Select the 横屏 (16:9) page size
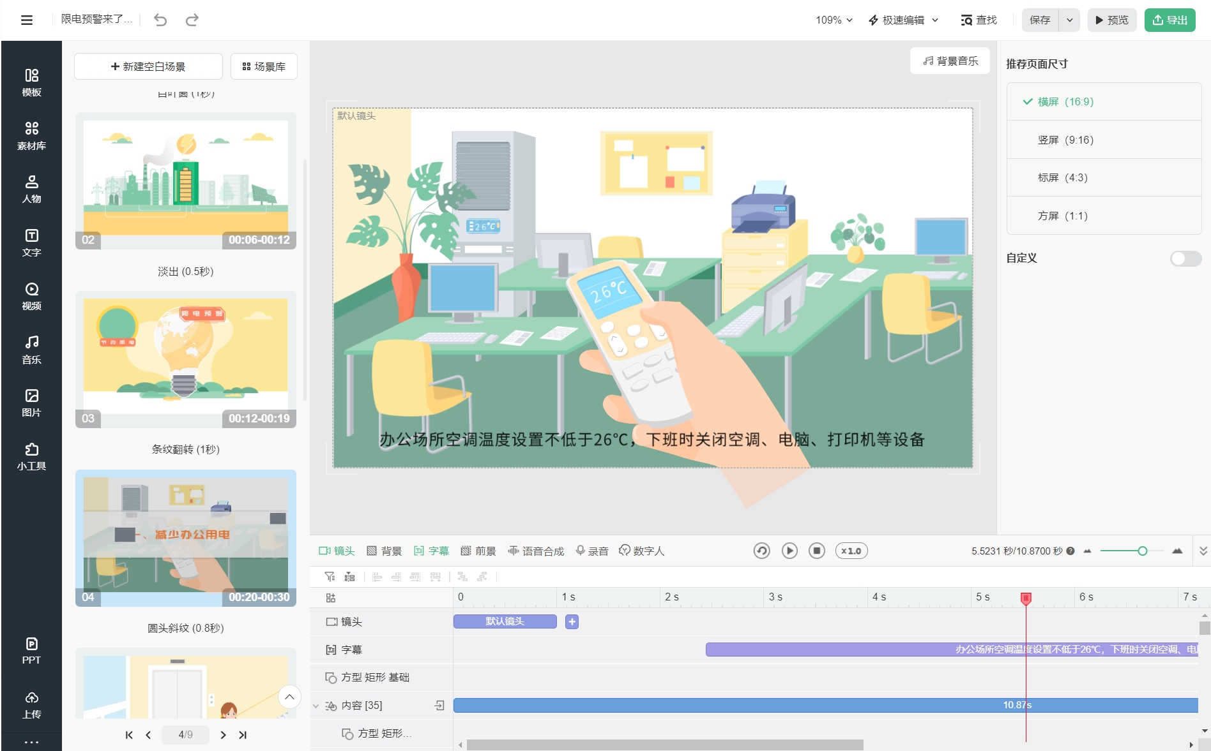 [x=1104, y=102]
